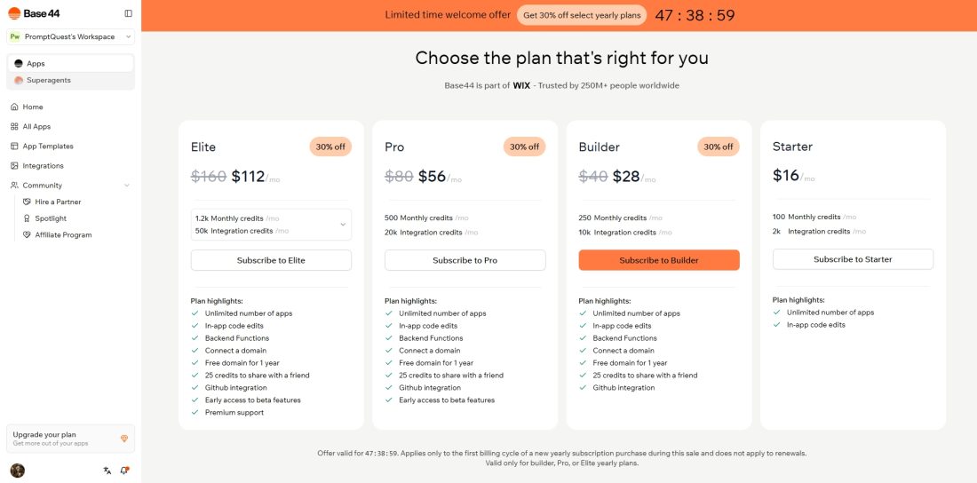Image resolution: width=977 pixels, height=483 pixels.
Task: Open the Affiliate Program page
Action: coord(63,235)
